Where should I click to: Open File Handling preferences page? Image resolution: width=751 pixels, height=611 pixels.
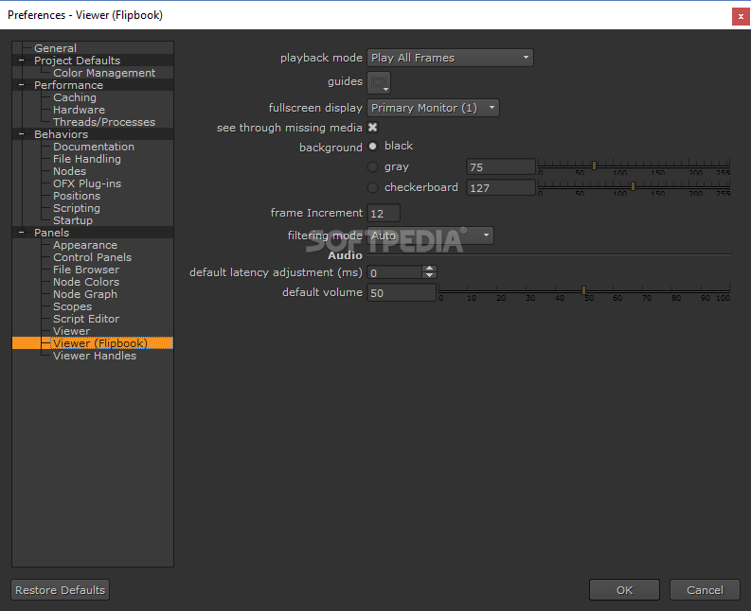tap(87, 159)
